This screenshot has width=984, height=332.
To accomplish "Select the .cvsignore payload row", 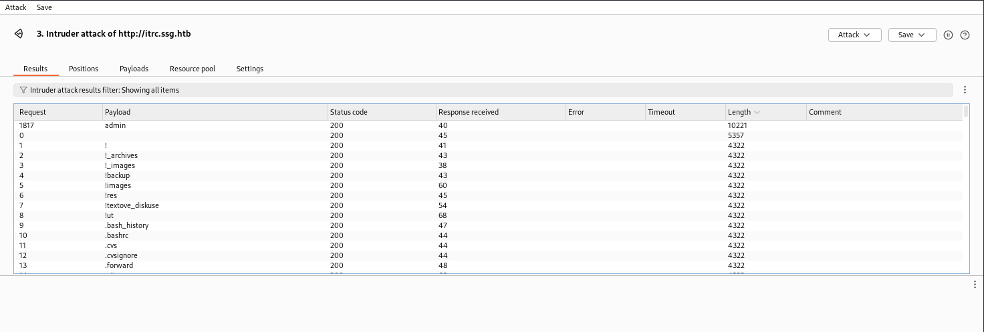I will pyautogui.click(x=489, y=255).
